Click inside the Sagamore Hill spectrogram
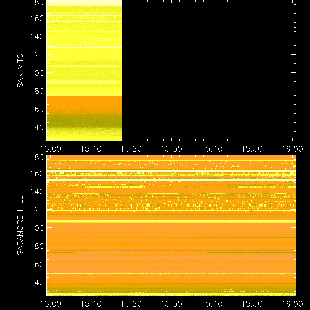 coord(171,226)
